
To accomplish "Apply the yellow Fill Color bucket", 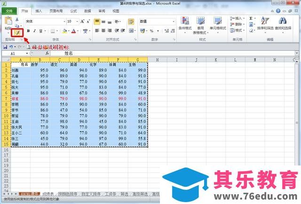I will (65, 31).
